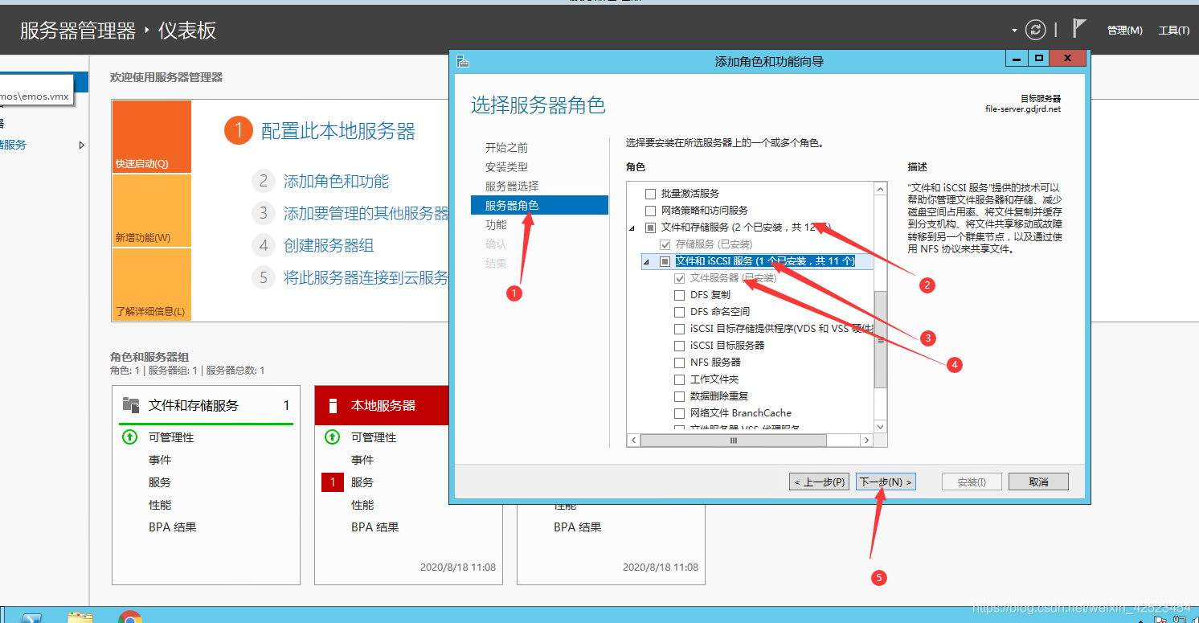
Task: Select the 新增功能(W) tile
Action: click(x=152, y=211)
